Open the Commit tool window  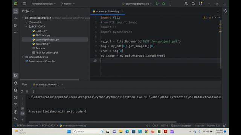point(15,18)
